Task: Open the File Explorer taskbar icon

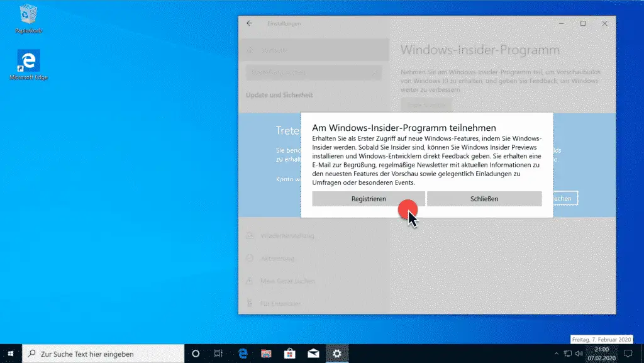Action: (266, 354)
